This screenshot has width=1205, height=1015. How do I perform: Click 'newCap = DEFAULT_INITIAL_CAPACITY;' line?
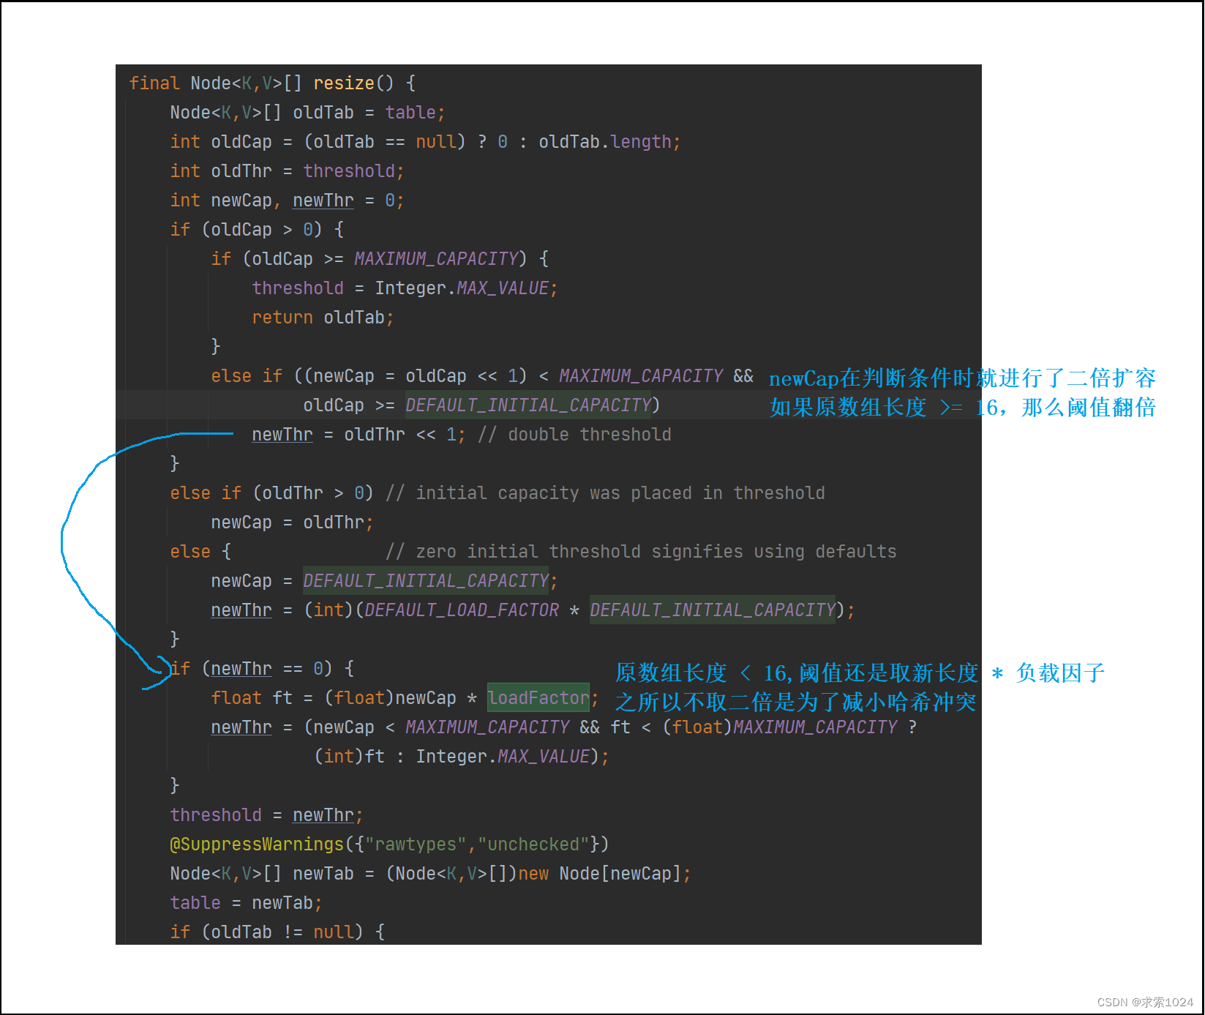point(384,581)
